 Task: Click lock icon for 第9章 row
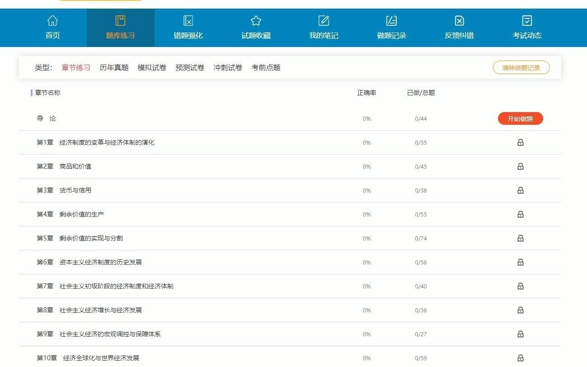(521, 334)
